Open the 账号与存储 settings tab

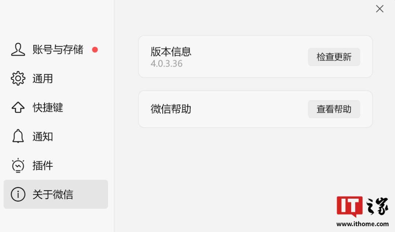tap(58, 50)
